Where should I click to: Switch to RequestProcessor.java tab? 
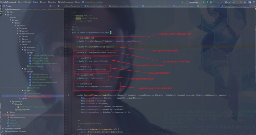(x=208, y=6)
